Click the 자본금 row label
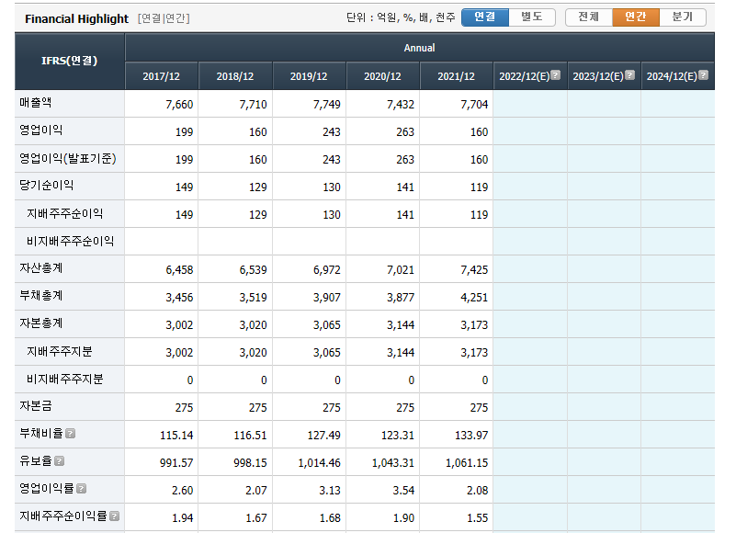The image size is (736, 533). click(36, 406)
